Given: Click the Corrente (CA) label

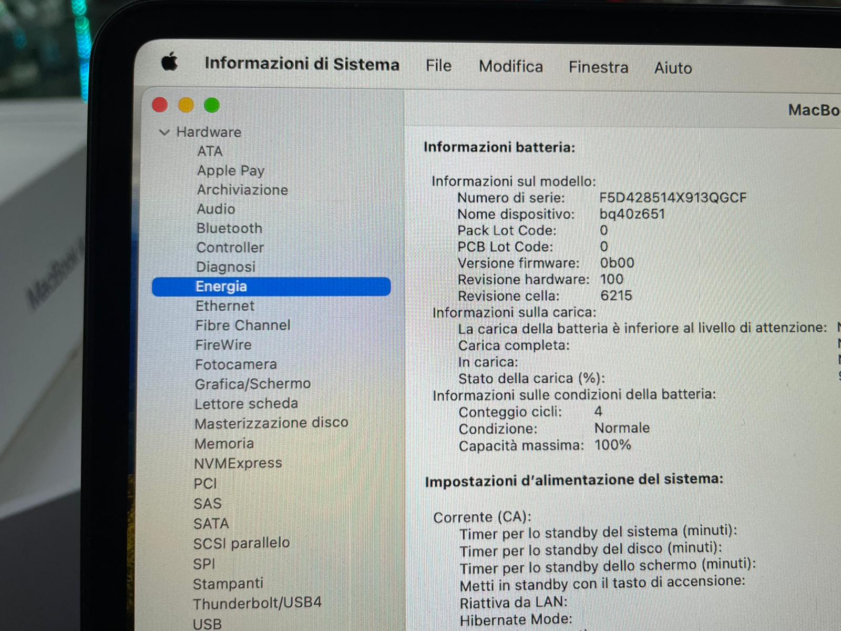Looking at the screenshot, I should coord(482,517).
